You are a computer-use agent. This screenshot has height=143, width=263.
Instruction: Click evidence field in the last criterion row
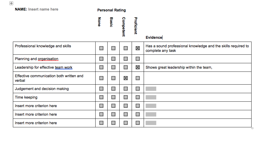(151, 123)
